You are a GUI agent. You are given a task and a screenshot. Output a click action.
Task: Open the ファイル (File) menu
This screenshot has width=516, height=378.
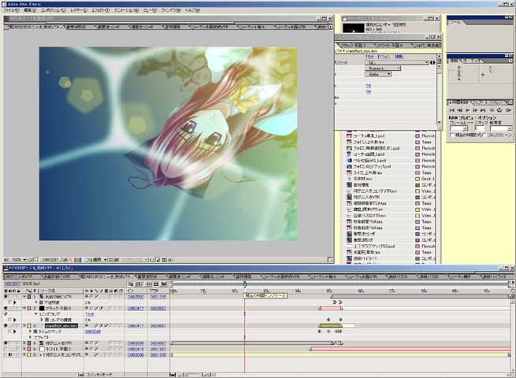pos(11,10)
